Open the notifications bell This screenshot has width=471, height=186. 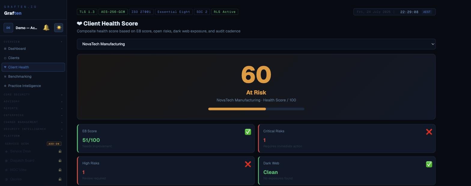tap(46, 28)
